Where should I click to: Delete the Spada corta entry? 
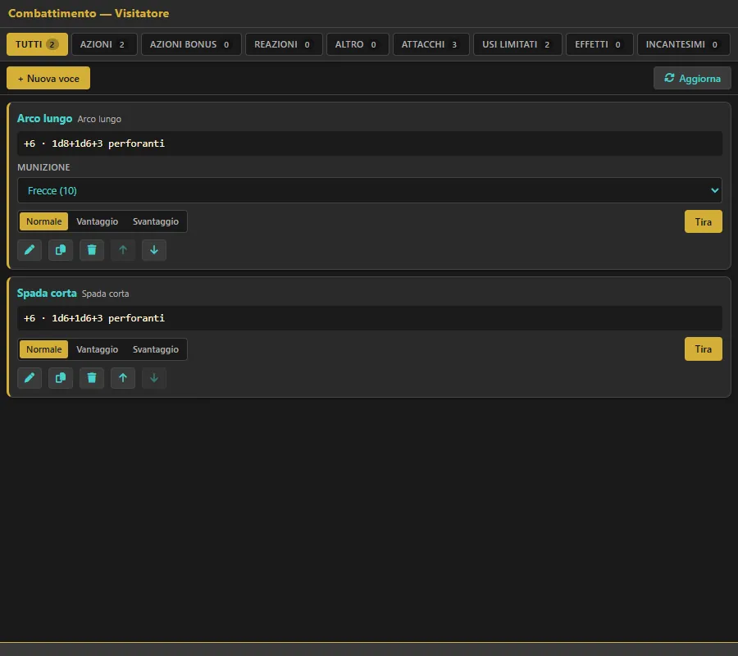[92, 378]
